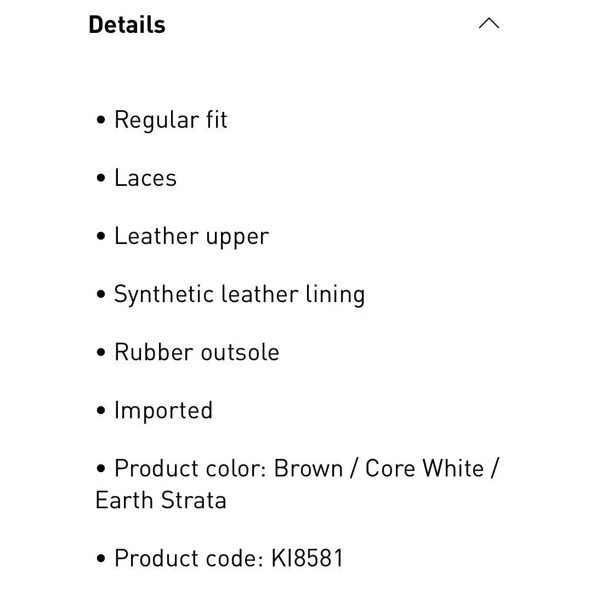Click the bullet beside Leather upper
The height and width of the screenshot is (596, 596).
coord(101,236)
